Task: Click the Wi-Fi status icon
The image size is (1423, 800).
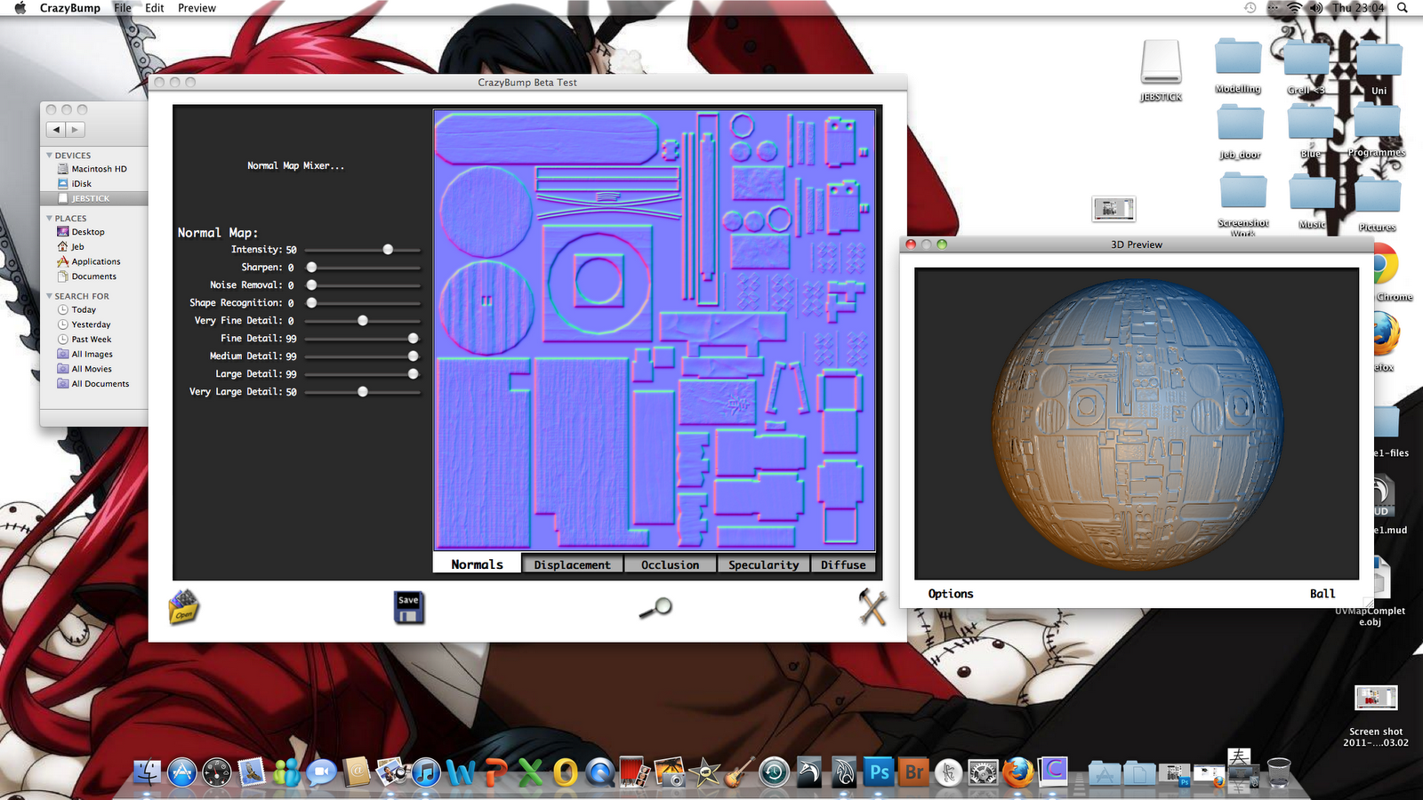Action: tap(1294, 8)
